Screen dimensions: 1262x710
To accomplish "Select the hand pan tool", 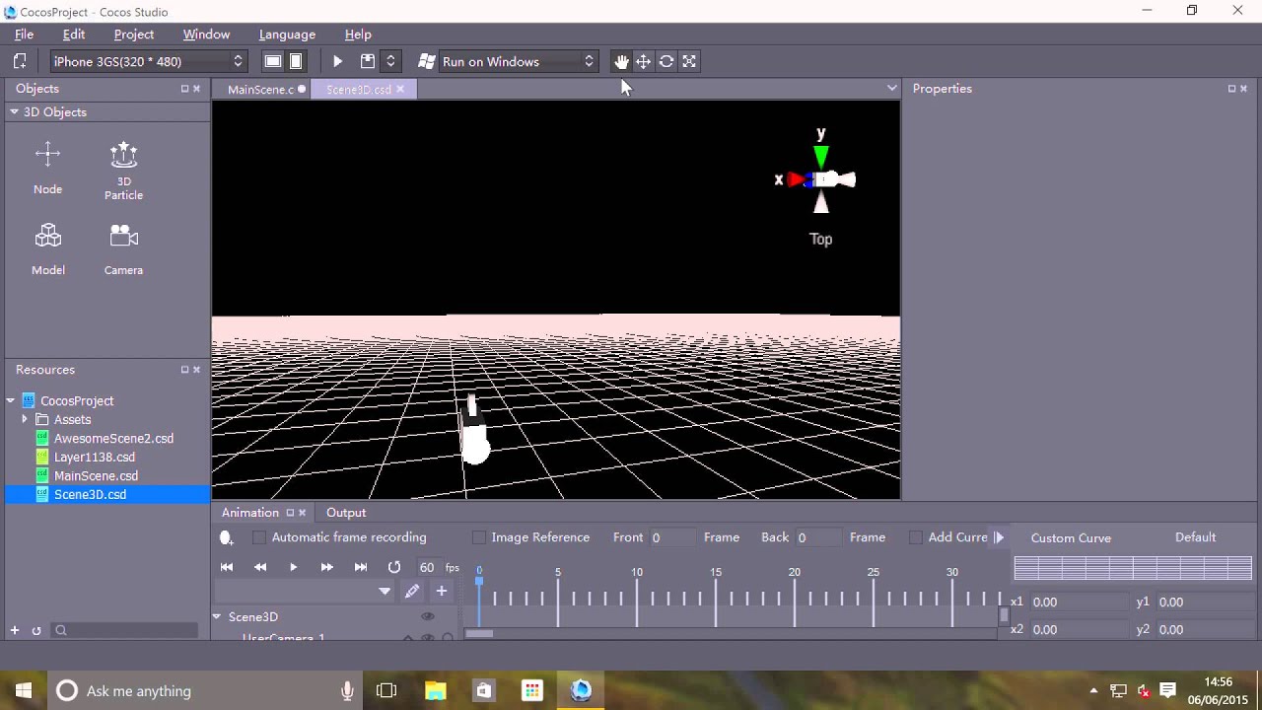I will pos(621,61).
